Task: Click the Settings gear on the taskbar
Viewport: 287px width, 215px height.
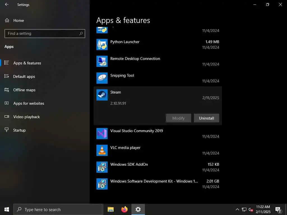Action: tap(138, 209)
